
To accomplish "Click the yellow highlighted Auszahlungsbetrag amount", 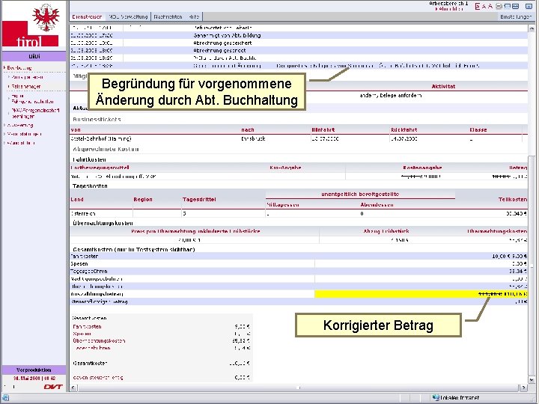I will 421,294.
